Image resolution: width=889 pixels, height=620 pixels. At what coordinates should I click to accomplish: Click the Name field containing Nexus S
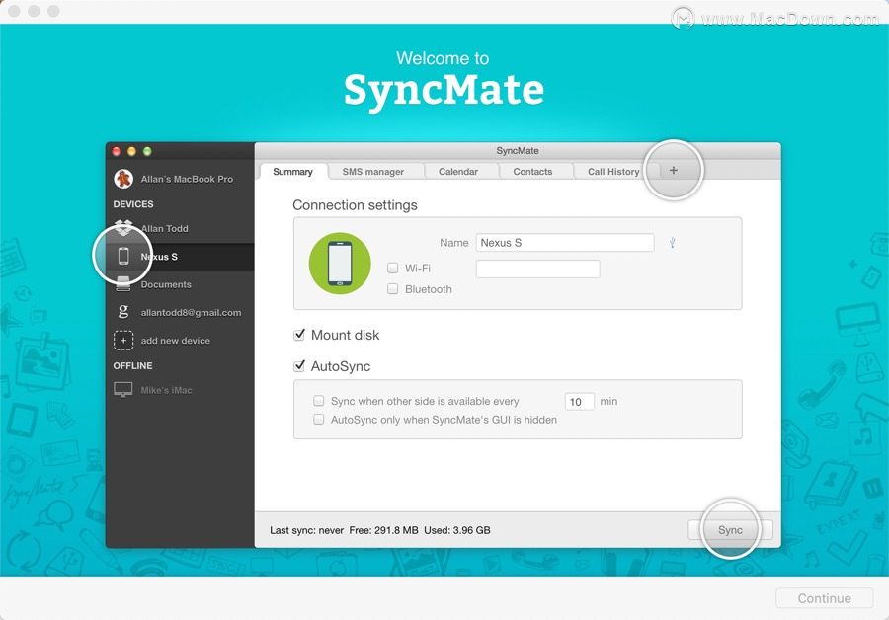coord(565,243)
